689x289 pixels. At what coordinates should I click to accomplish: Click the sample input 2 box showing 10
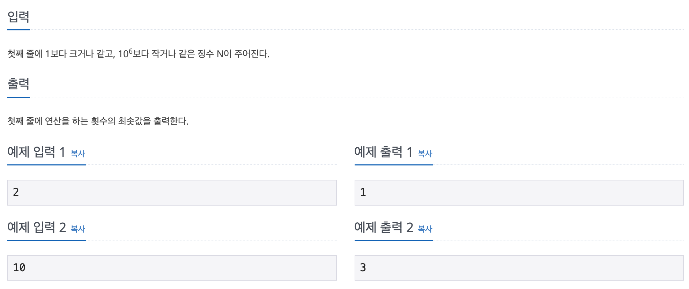coord(171,268)
